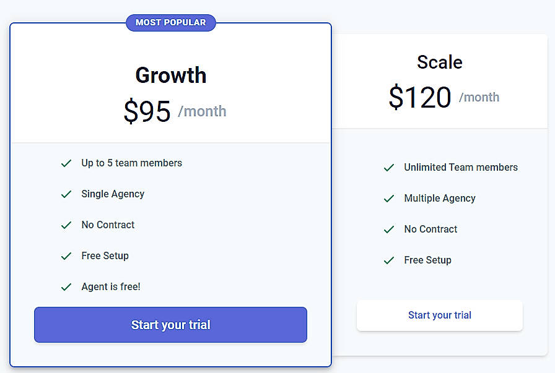Select the checkmark beside Growth's "No Contract"
This screenshot has height=373, width=555.
(x=66, y=225)
